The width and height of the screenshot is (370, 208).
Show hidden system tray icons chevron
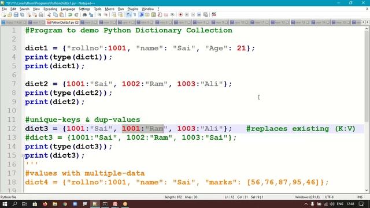pos(306,204)
